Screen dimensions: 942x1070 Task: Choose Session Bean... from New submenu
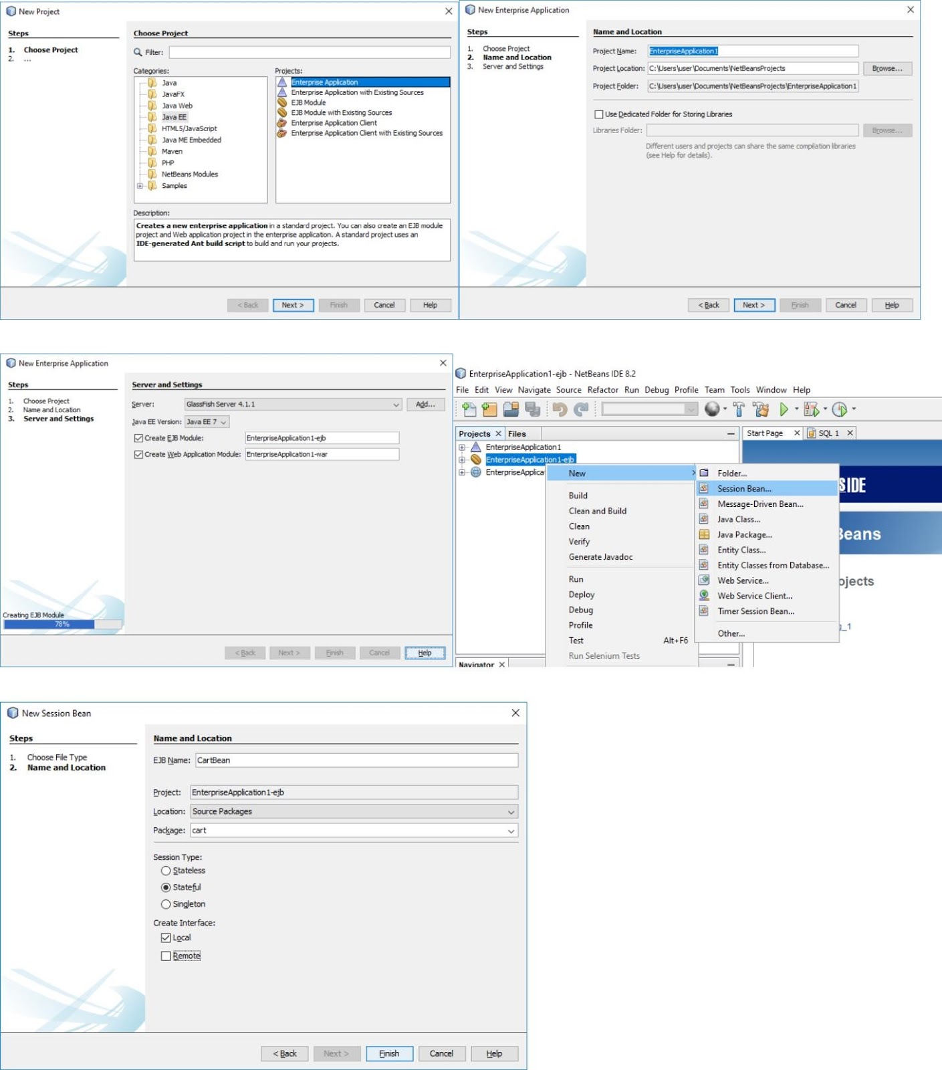coord(767,489)
